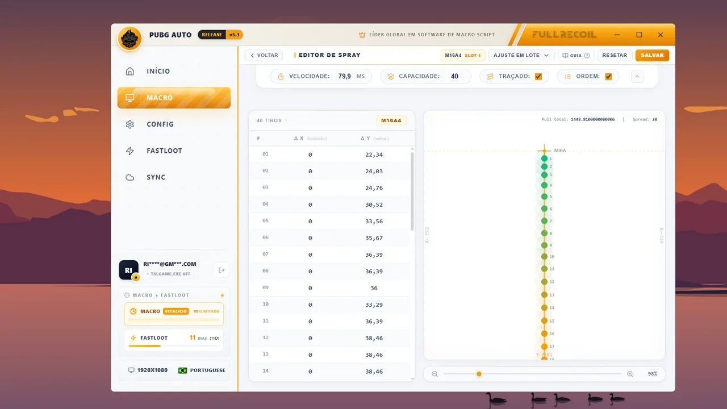Click the cloud icon beside Sync
Viewport: 727px width, 409px height.
(x=130, y=177)
